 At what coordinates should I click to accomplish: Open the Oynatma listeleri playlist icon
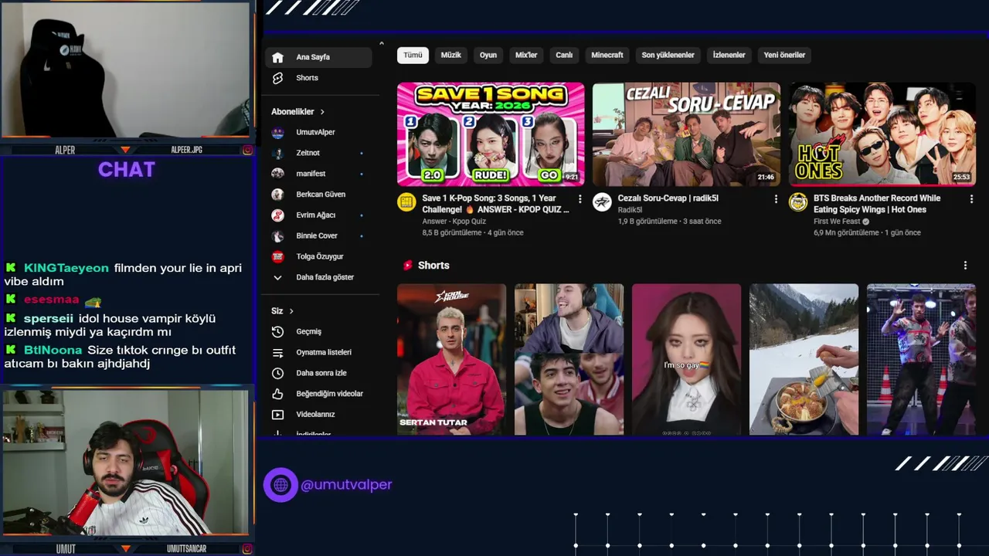278,352
